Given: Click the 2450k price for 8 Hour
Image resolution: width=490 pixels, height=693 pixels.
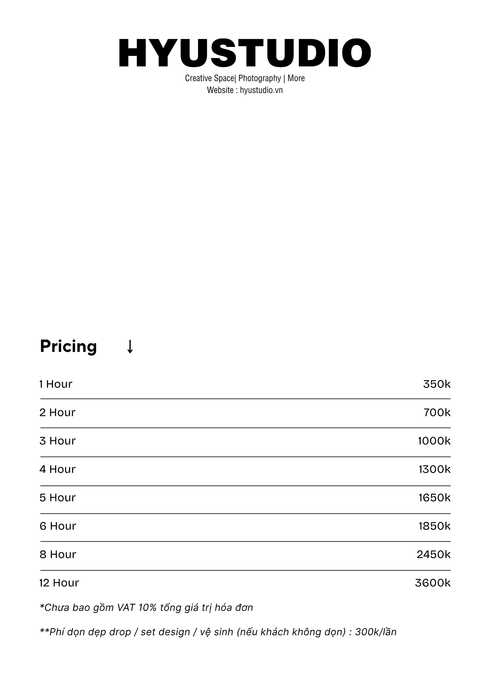Looking at the screenshot, I should (434, 555).
